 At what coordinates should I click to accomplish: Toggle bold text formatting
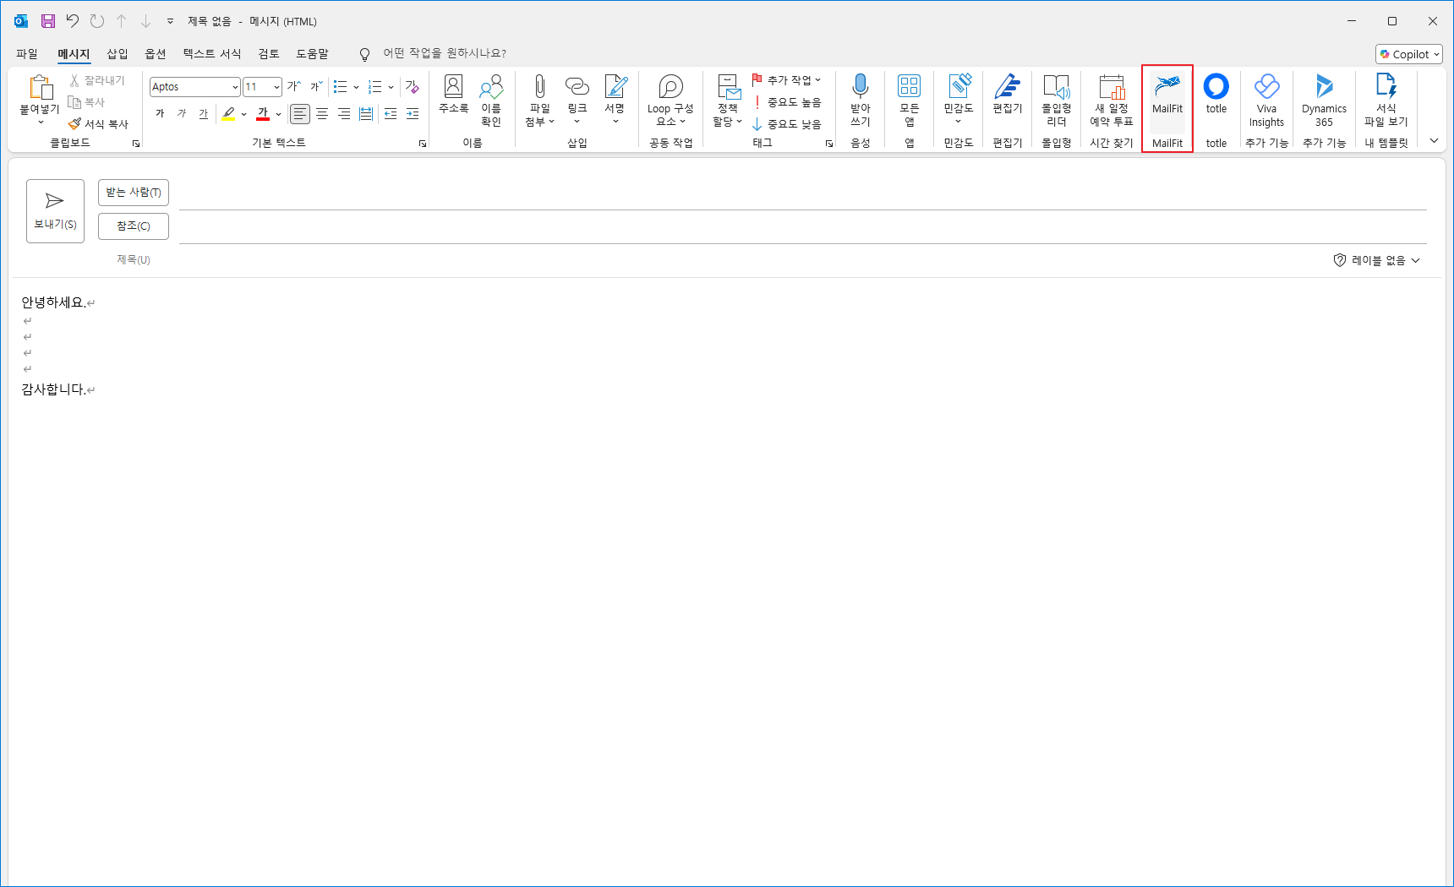[x=160, y=114]
